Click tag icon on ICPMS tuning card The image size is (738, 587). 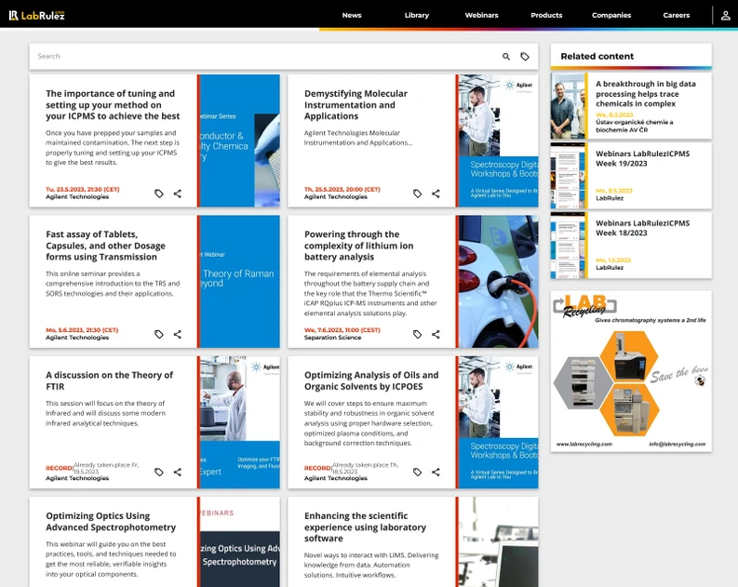(159, 193)
